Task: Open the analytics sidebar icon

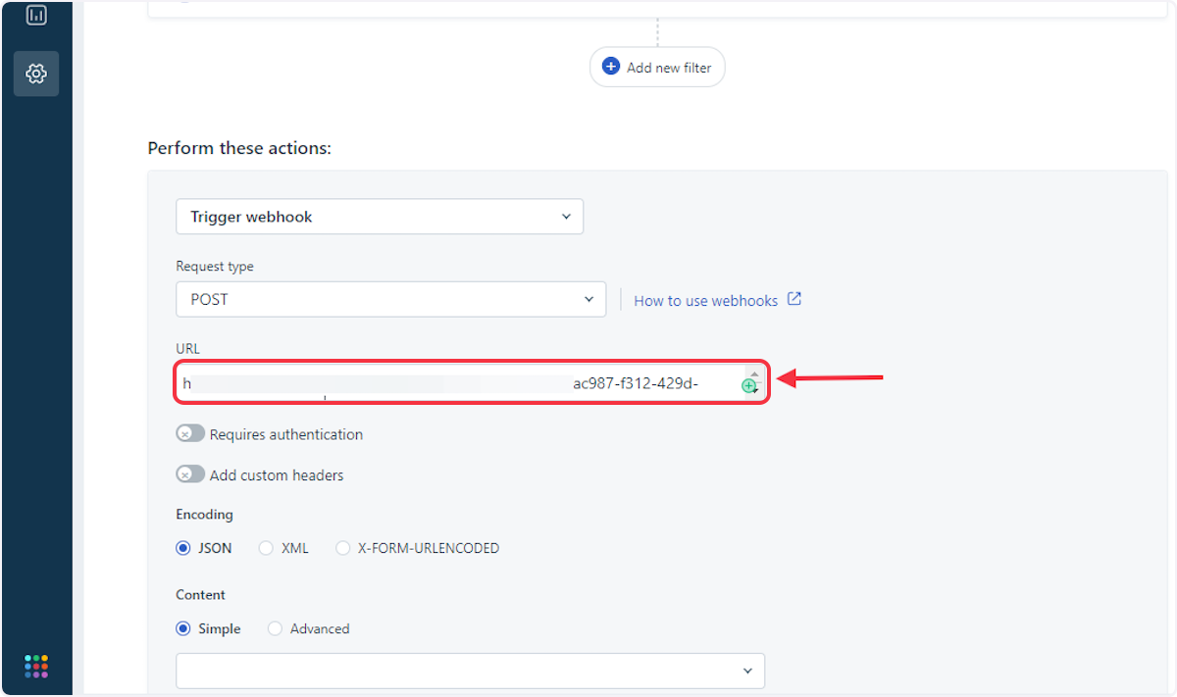Action: [36, 15]
